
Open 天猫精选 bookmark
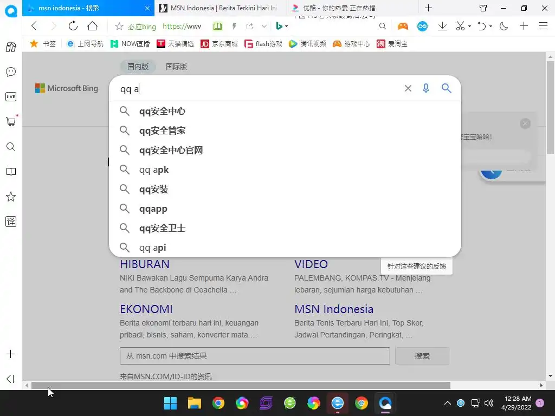(175, 43)
